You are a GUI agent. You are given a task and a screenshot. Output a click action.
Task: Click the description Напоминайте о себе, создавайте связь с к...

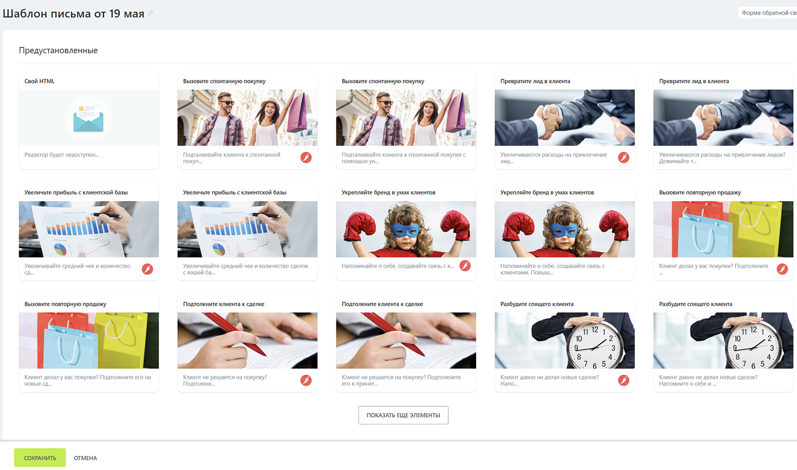[x=398, y=266]
